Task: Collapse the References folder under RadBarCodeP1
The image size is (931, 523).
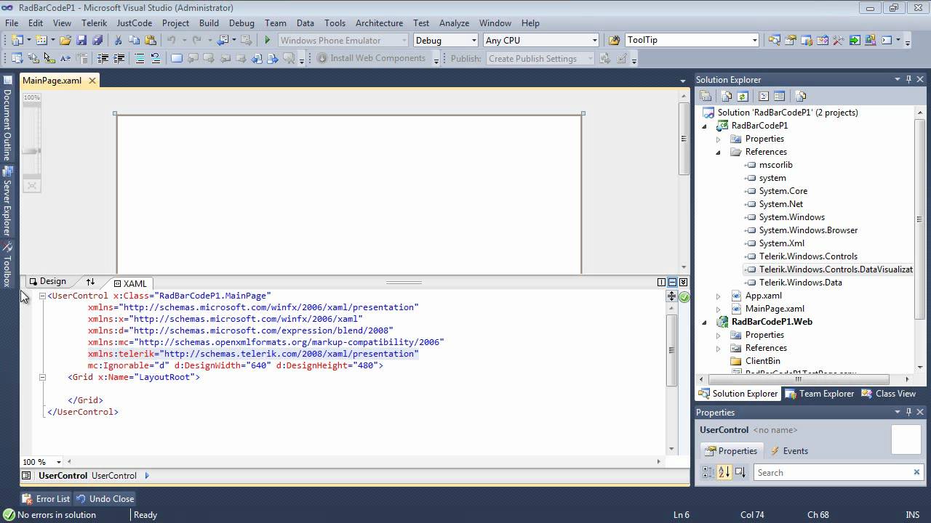Action: [719, 152]
